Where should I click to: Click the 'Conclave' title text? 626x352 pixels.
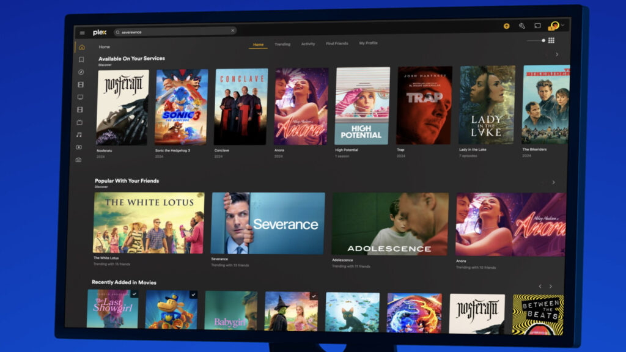(221, 150)
